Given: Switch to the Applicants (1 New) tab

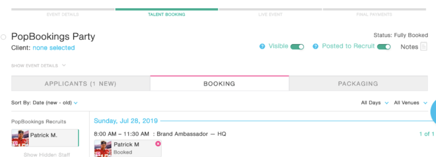Looking at the screenshot, I should 80,83.
